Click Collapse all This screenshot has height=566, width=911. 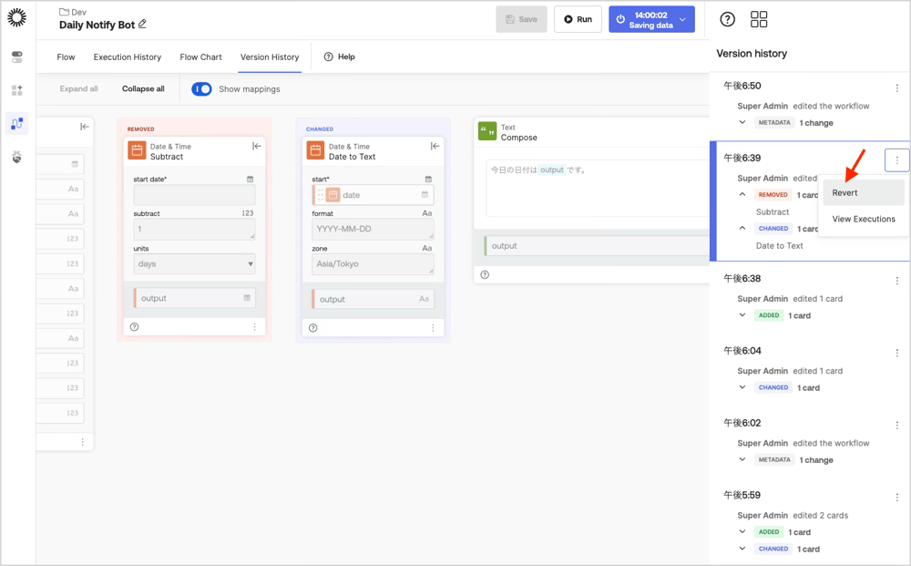[143, 89]
